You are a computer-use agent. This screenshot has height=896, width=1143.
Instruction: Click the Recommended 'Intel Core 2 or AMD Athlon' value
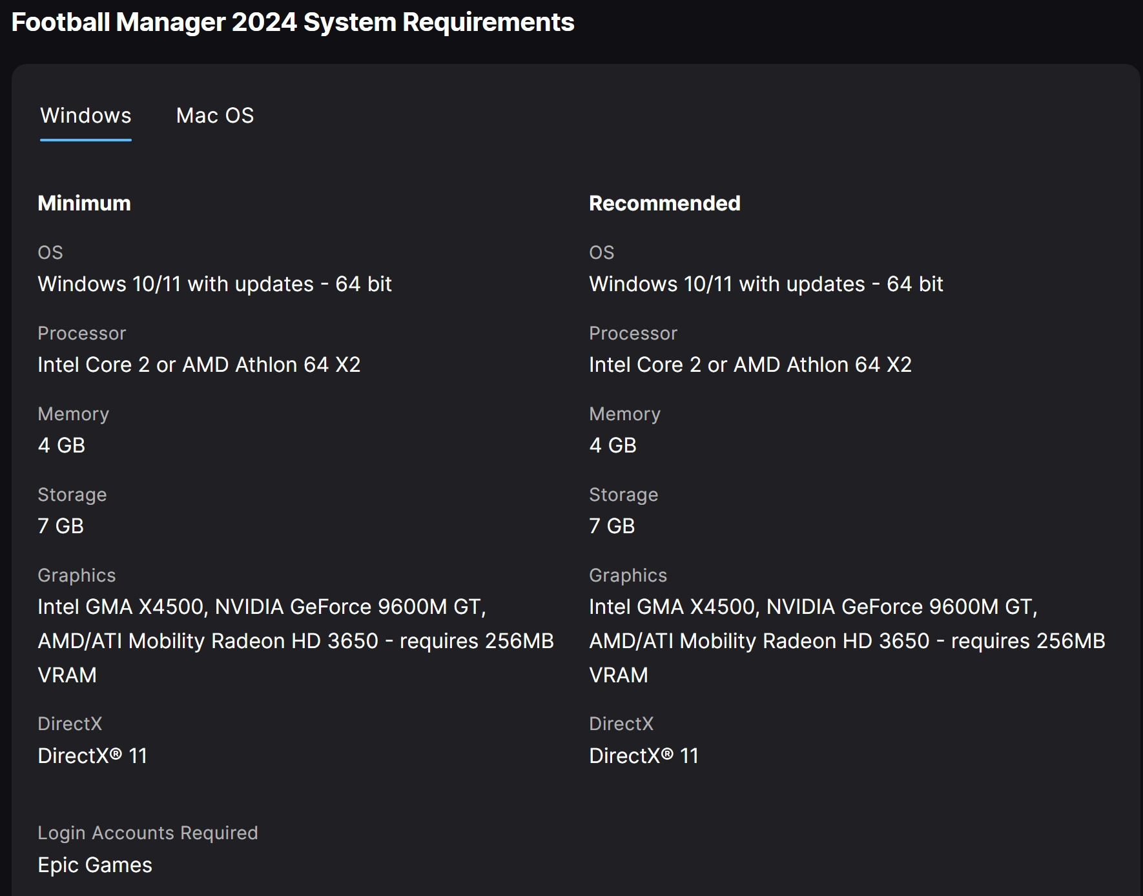click(750, 365)
